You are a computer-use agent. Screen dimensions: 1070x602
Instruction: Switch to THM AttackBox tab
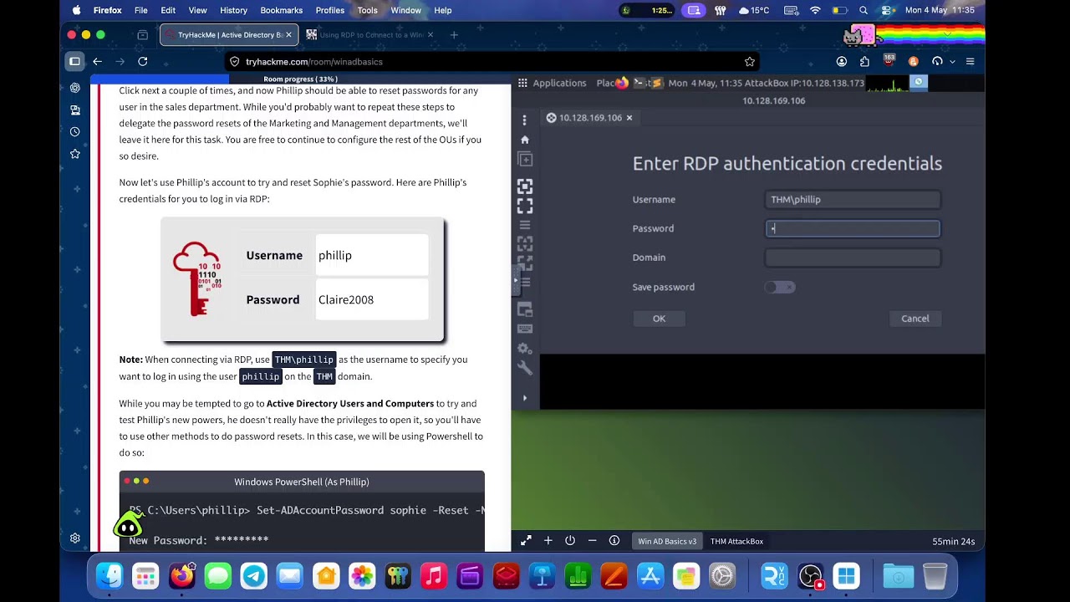point(736,541)
